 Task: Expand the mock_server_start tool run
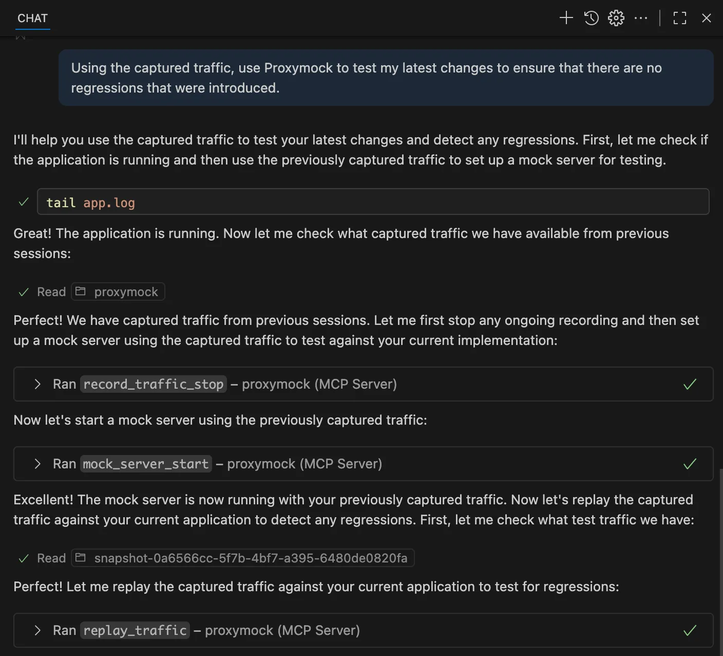tap(37, 464)
